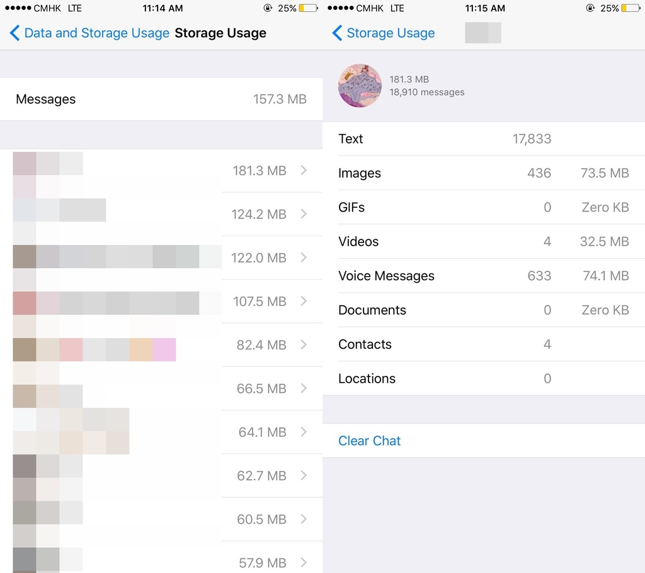Go back via Data and Storage Usage label

(x=96, y=33)
